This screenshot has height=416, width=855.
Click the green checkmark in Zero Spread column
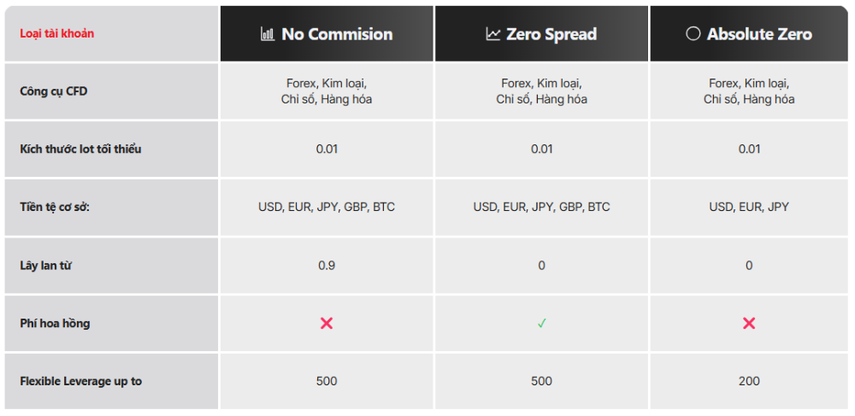[542, 323]
